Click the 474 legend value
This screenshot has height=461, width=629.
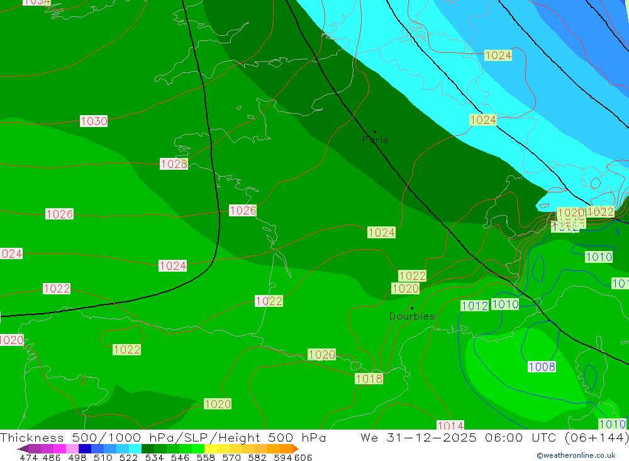pos(28,457)
